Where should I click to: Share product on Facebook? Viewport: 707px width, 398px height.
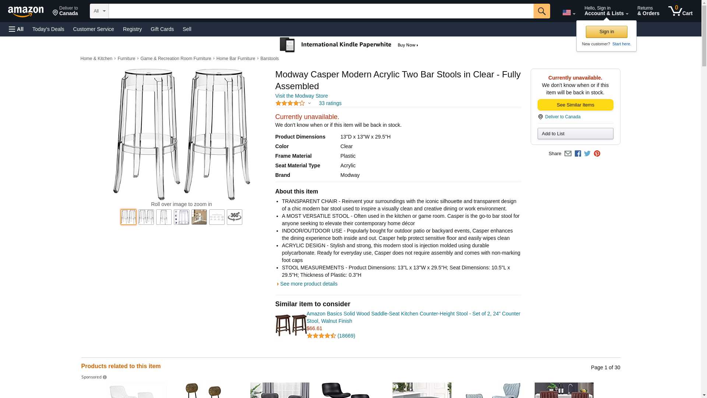578,154
